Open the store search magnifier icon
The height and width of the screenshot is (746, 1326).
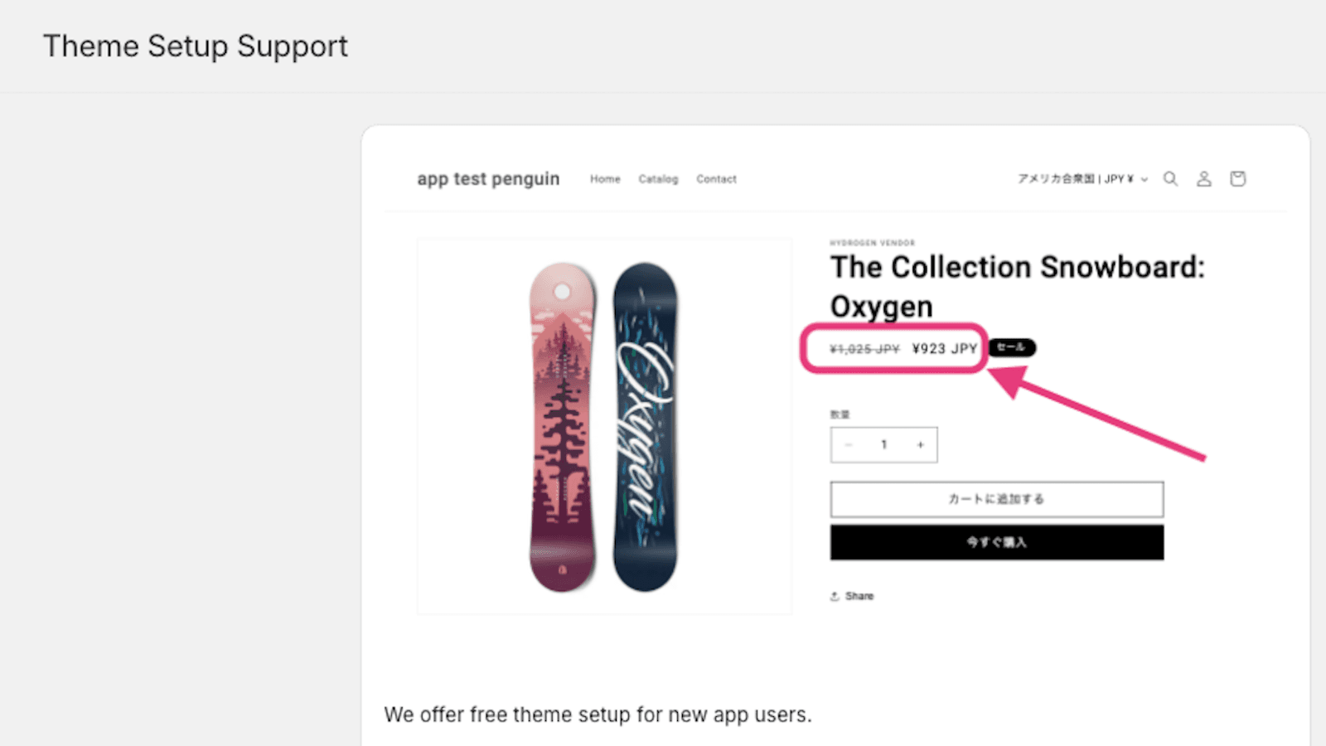(1170, 179)
